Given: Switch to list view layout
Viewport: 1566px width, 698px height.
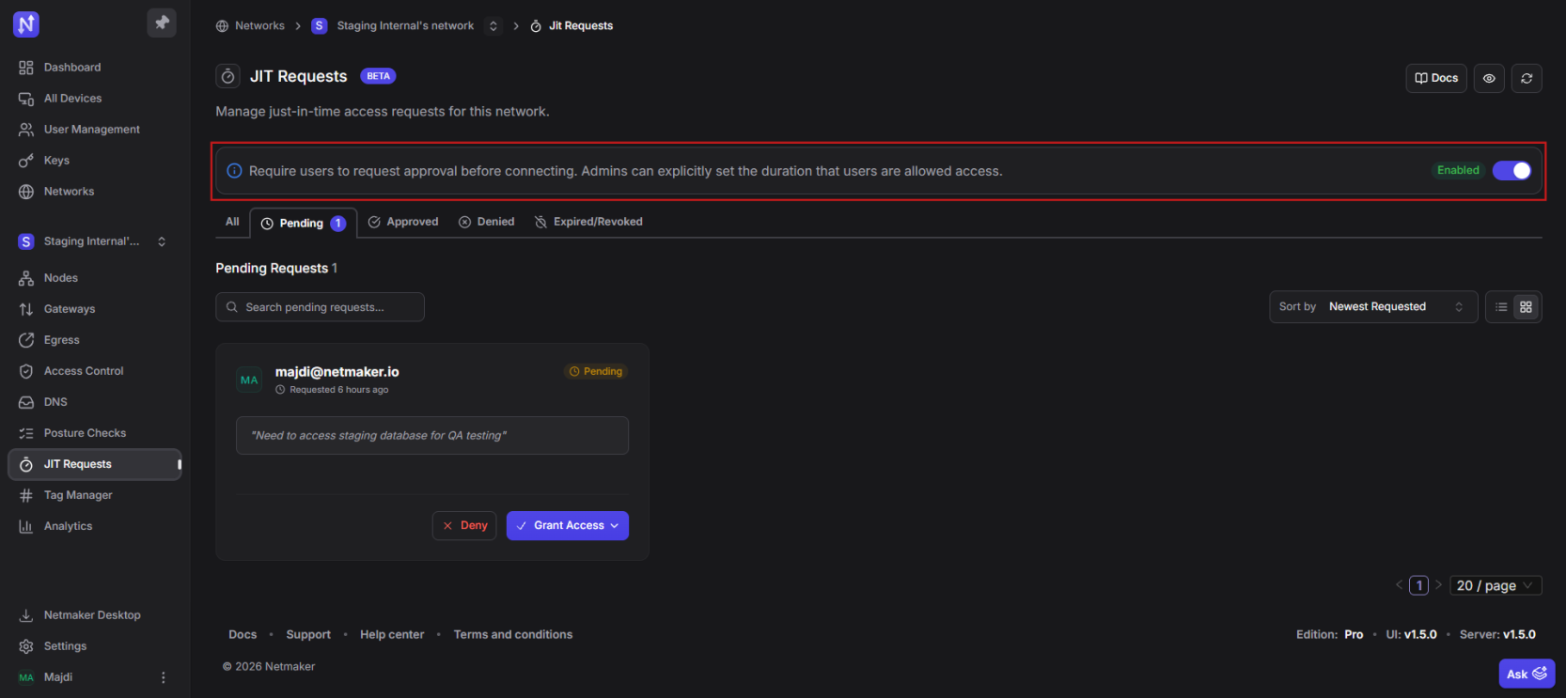Looking at the screenshot, I should (x=1501, y=307).
